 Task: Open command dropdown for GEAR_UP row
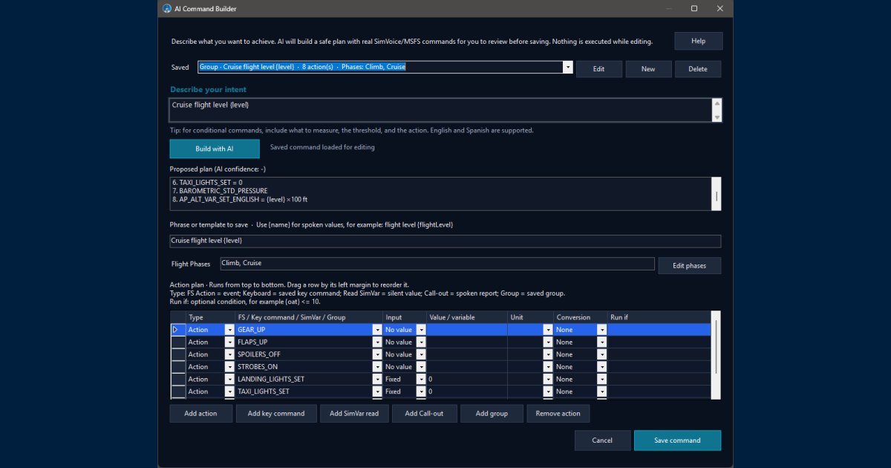pyautogui.click(x=377, y=330)
